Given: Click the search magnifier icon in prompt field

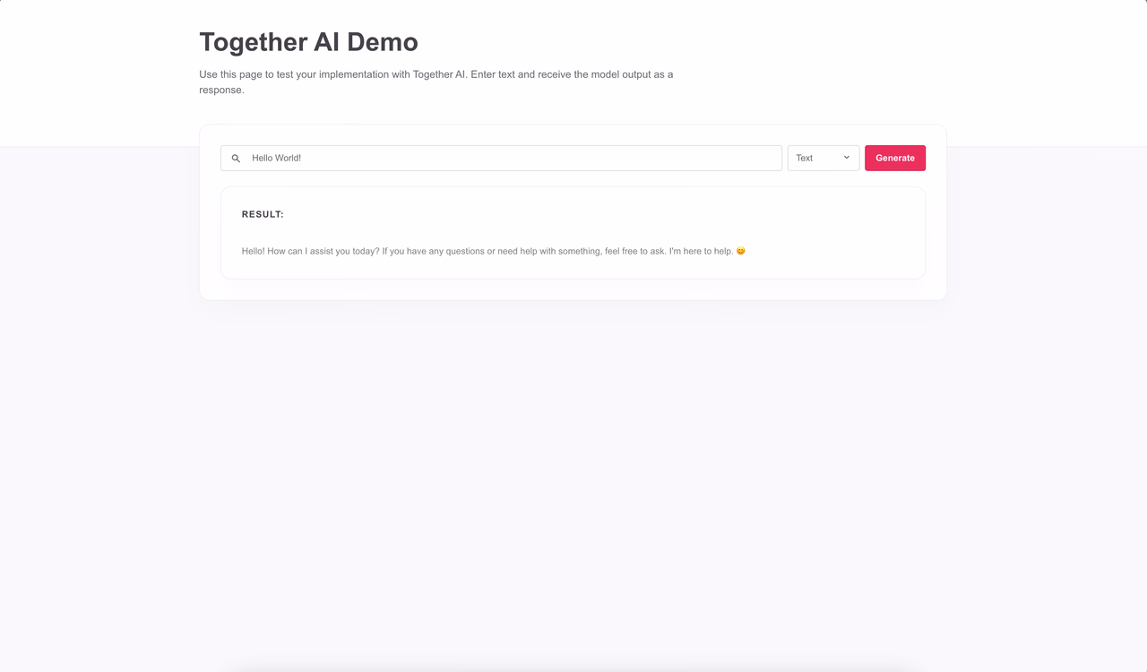Looking at the screenshot, I should click(236, 159).
